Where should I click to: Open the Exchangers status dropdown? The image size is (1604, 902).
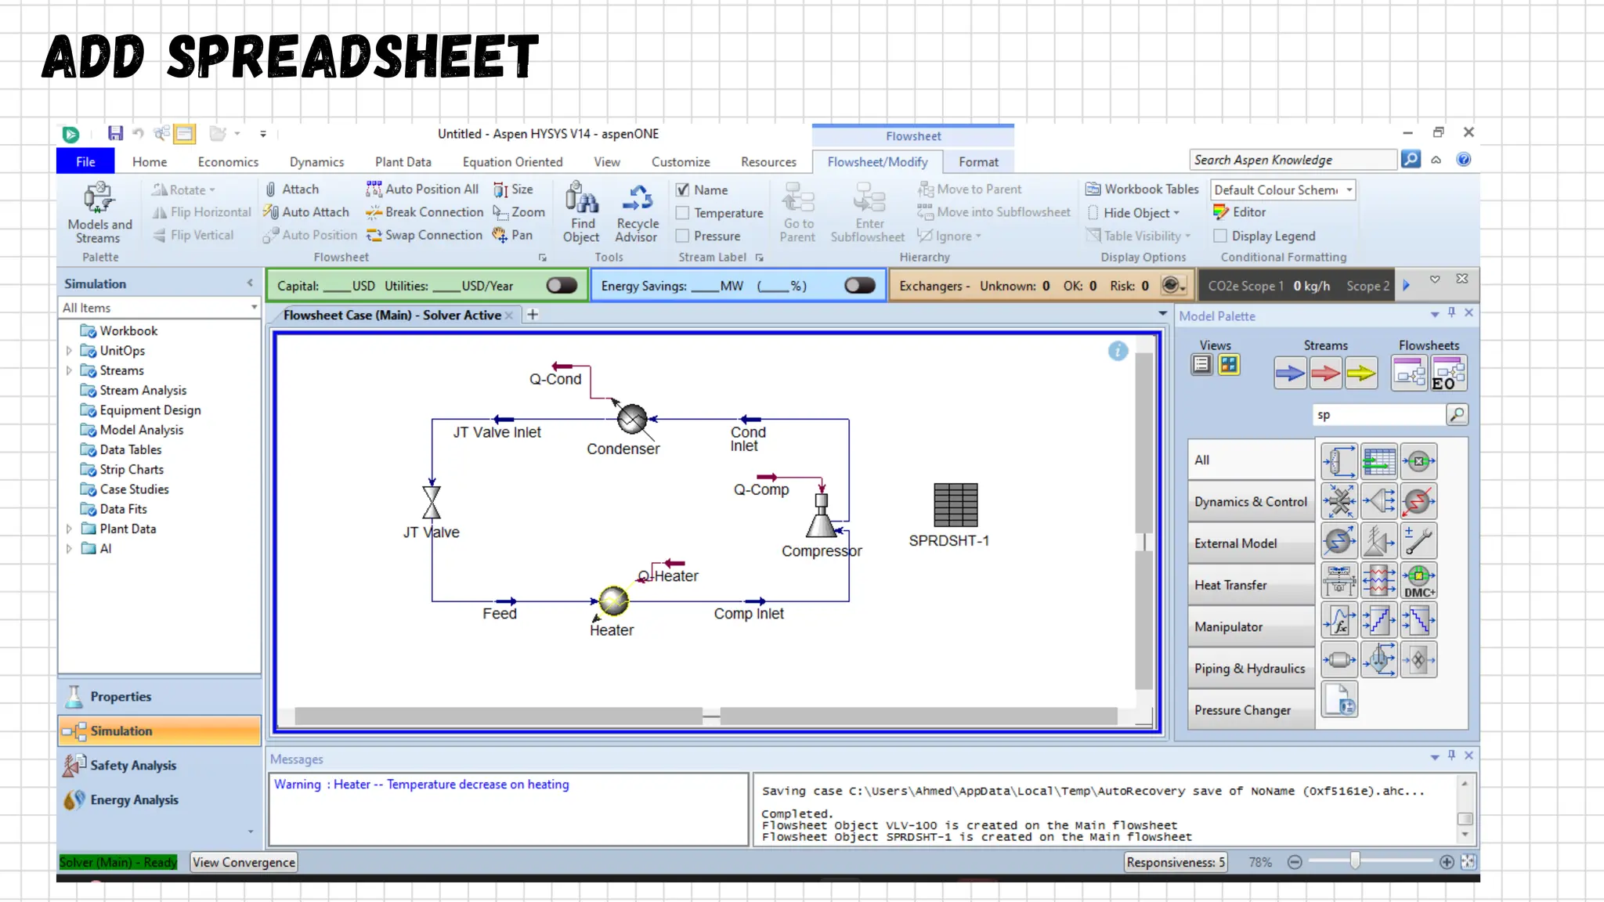pyautogui.click(x=1174, y=286)
